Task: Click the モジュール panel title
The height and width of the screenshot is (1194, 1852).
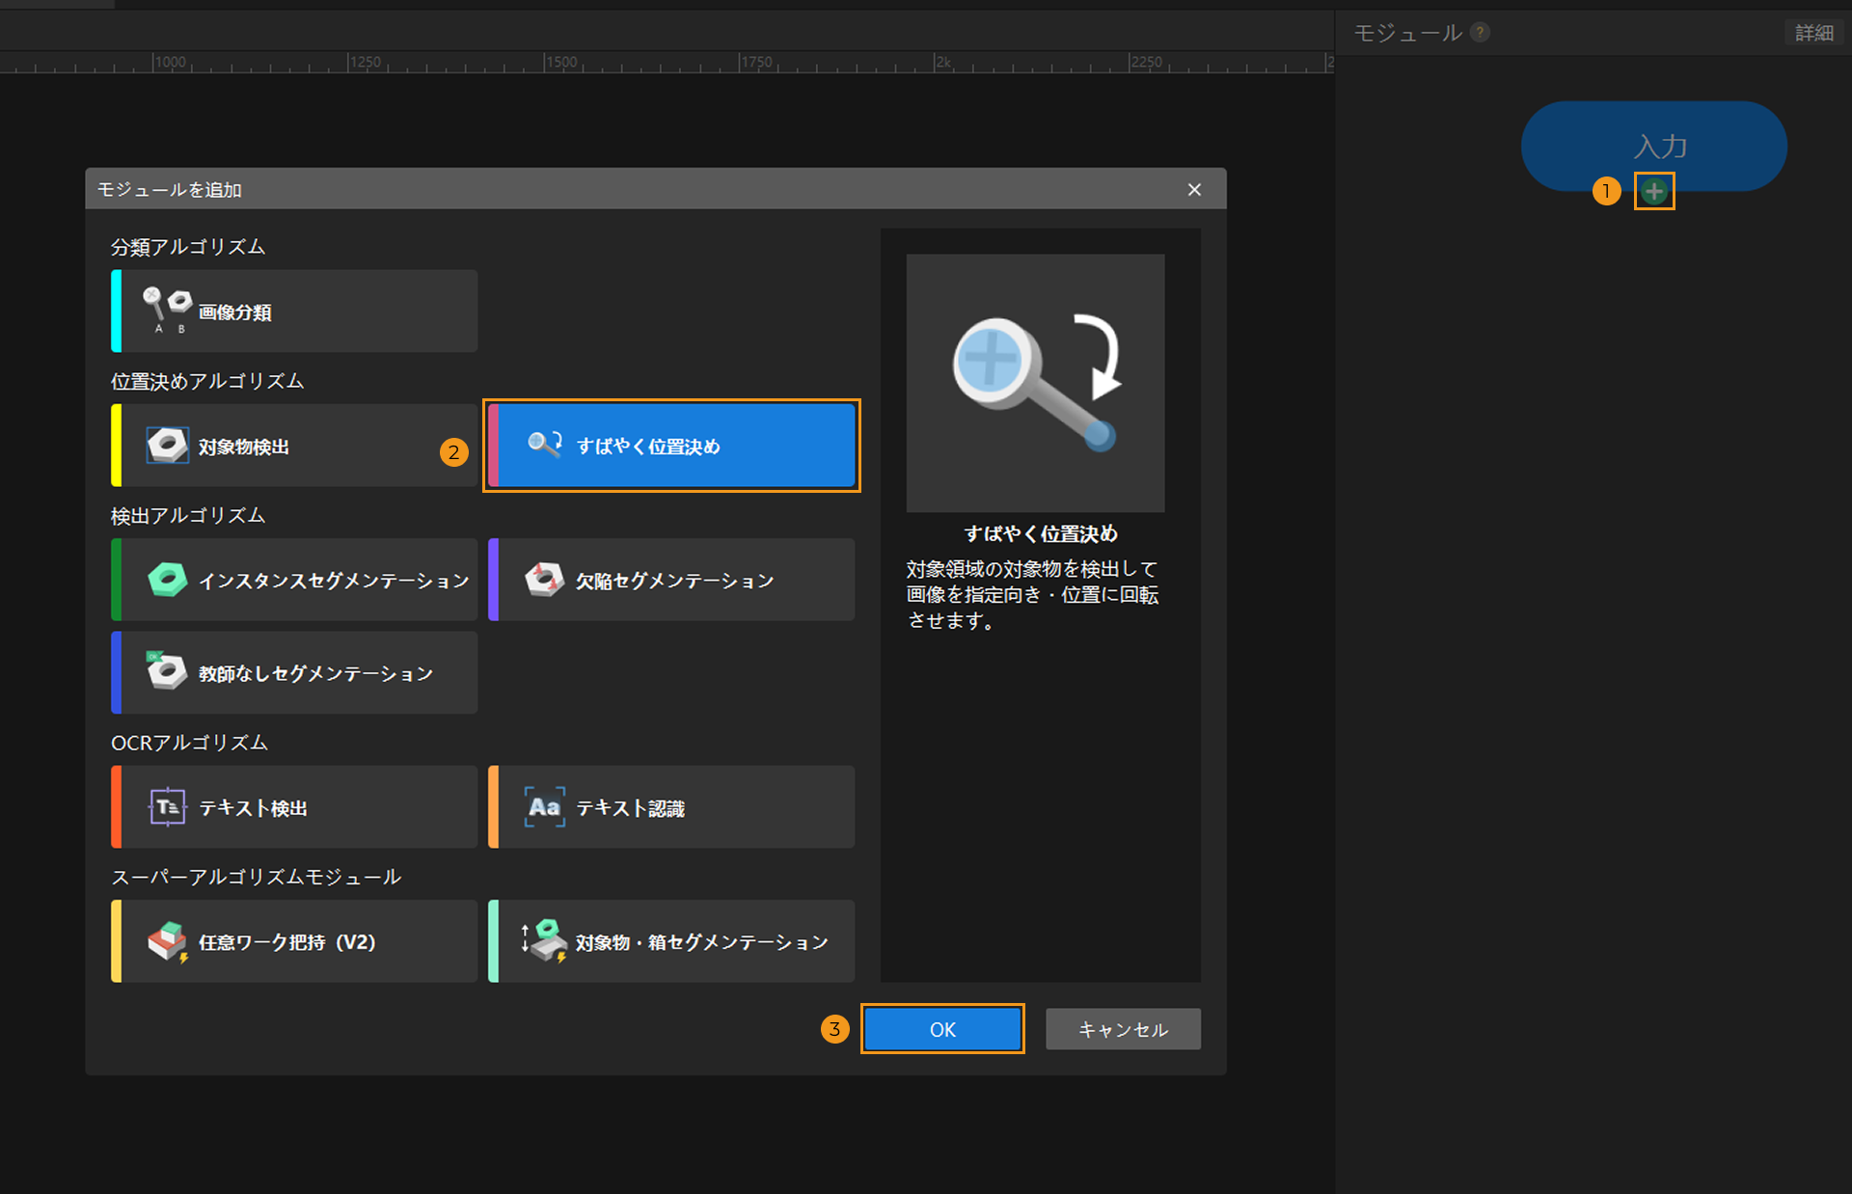Action: point(1408,33)
